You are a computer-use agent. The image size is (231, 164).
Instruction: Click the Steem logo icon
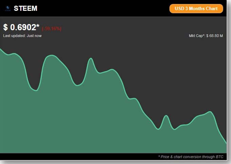tap(8, 8)
